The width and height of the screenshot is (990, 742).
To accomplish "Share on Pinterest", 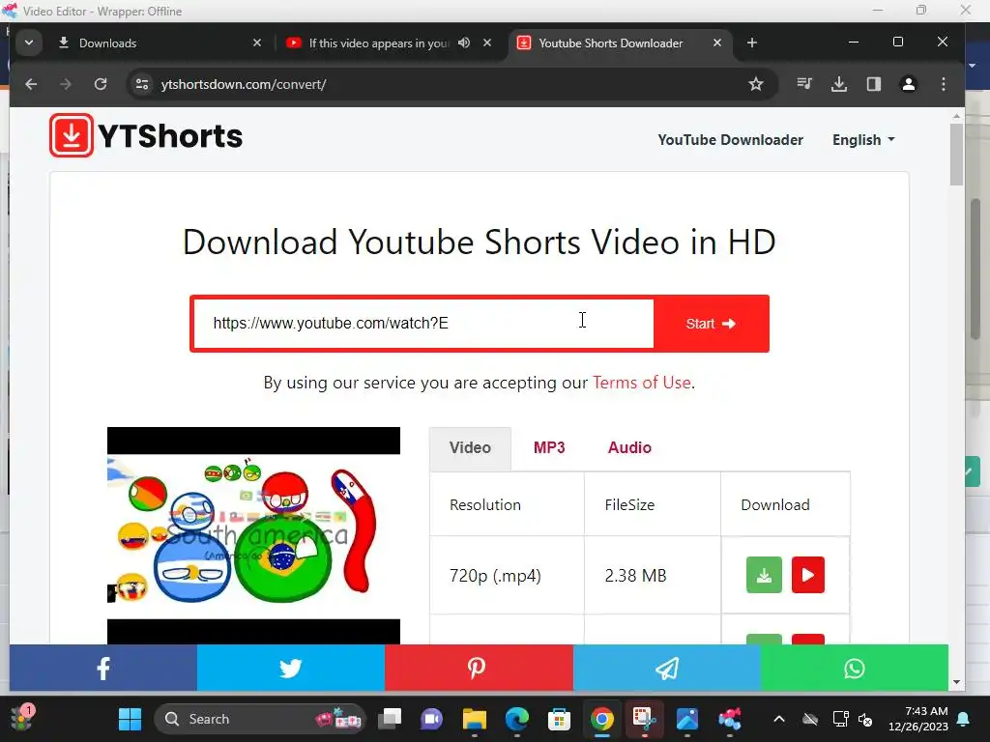I will click(479, 668).
